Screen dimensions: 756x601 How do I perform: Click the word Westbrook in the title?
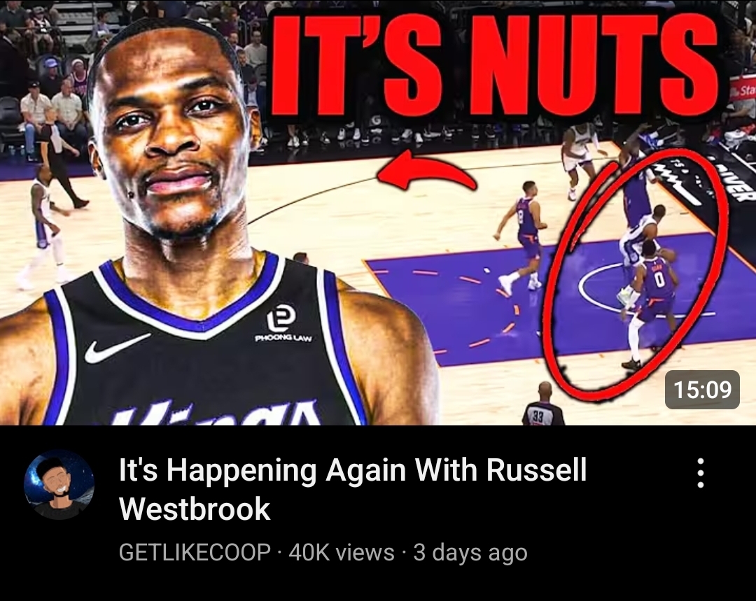tap(195, 509)
